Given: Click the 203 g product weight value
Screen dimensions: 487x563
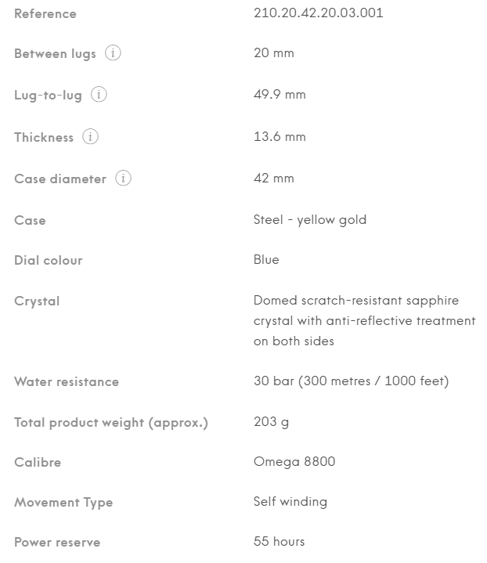Looking at the screenshot, I should [x=271, y=422].
